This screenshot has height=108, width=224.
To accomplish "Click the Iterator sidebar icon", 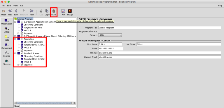I will [7, 53].
